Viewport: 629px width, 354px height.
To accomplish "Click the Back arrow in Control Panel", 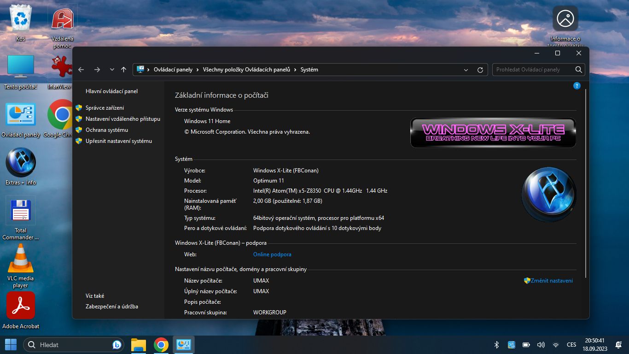I will [x=81, y=70].
